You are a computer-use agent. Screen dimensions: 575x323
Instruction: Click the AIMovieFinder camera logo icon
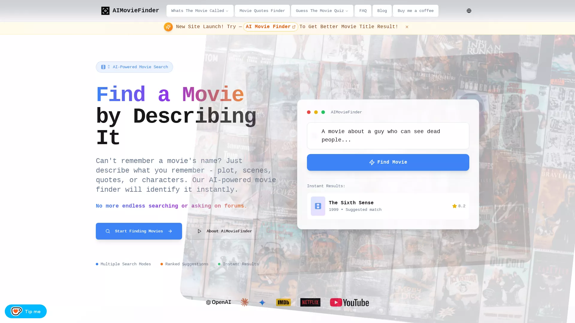[105, 11]
